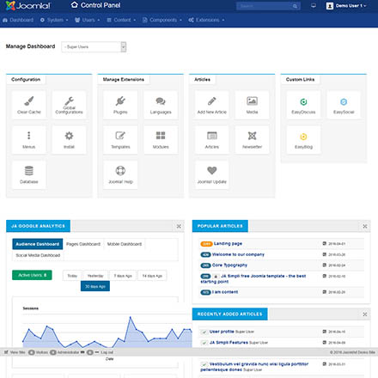The height and width of the screenshot is (378, 378).
Task: Expand the Content menu
Action: [121, 20]
